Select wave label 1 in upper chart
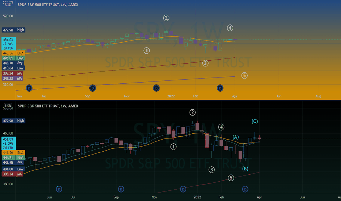 (x=147, y=51)
